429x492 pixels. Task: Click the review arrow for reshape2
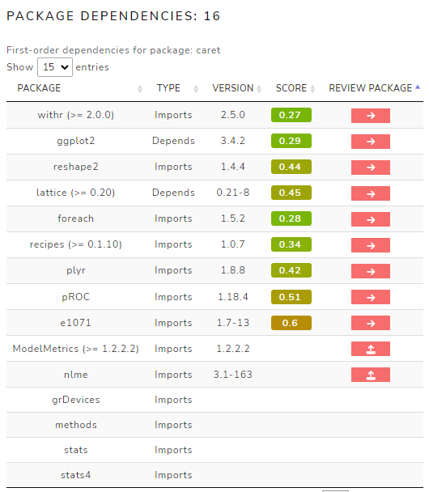370,168
